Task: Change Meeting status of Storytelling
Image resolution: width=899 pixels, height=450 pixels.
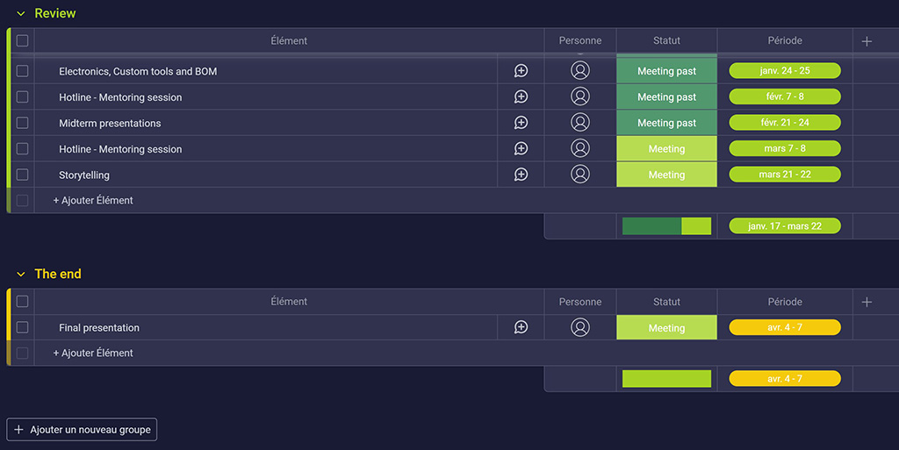Action: 667,175
